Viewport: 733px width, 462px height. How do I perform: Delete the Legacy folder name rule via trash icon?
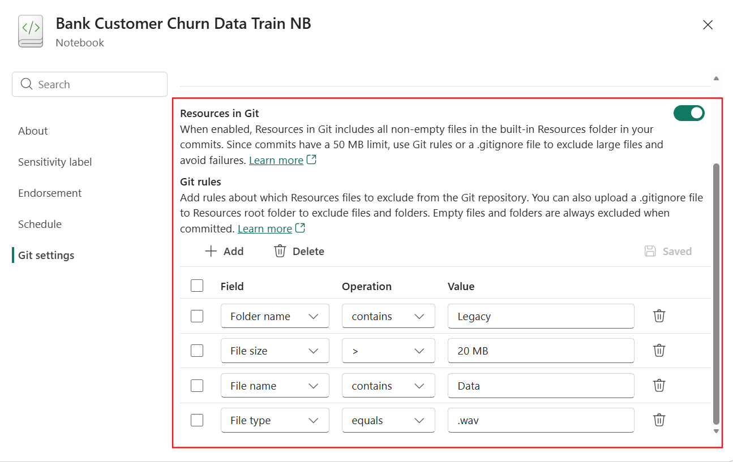pos(659,316)
